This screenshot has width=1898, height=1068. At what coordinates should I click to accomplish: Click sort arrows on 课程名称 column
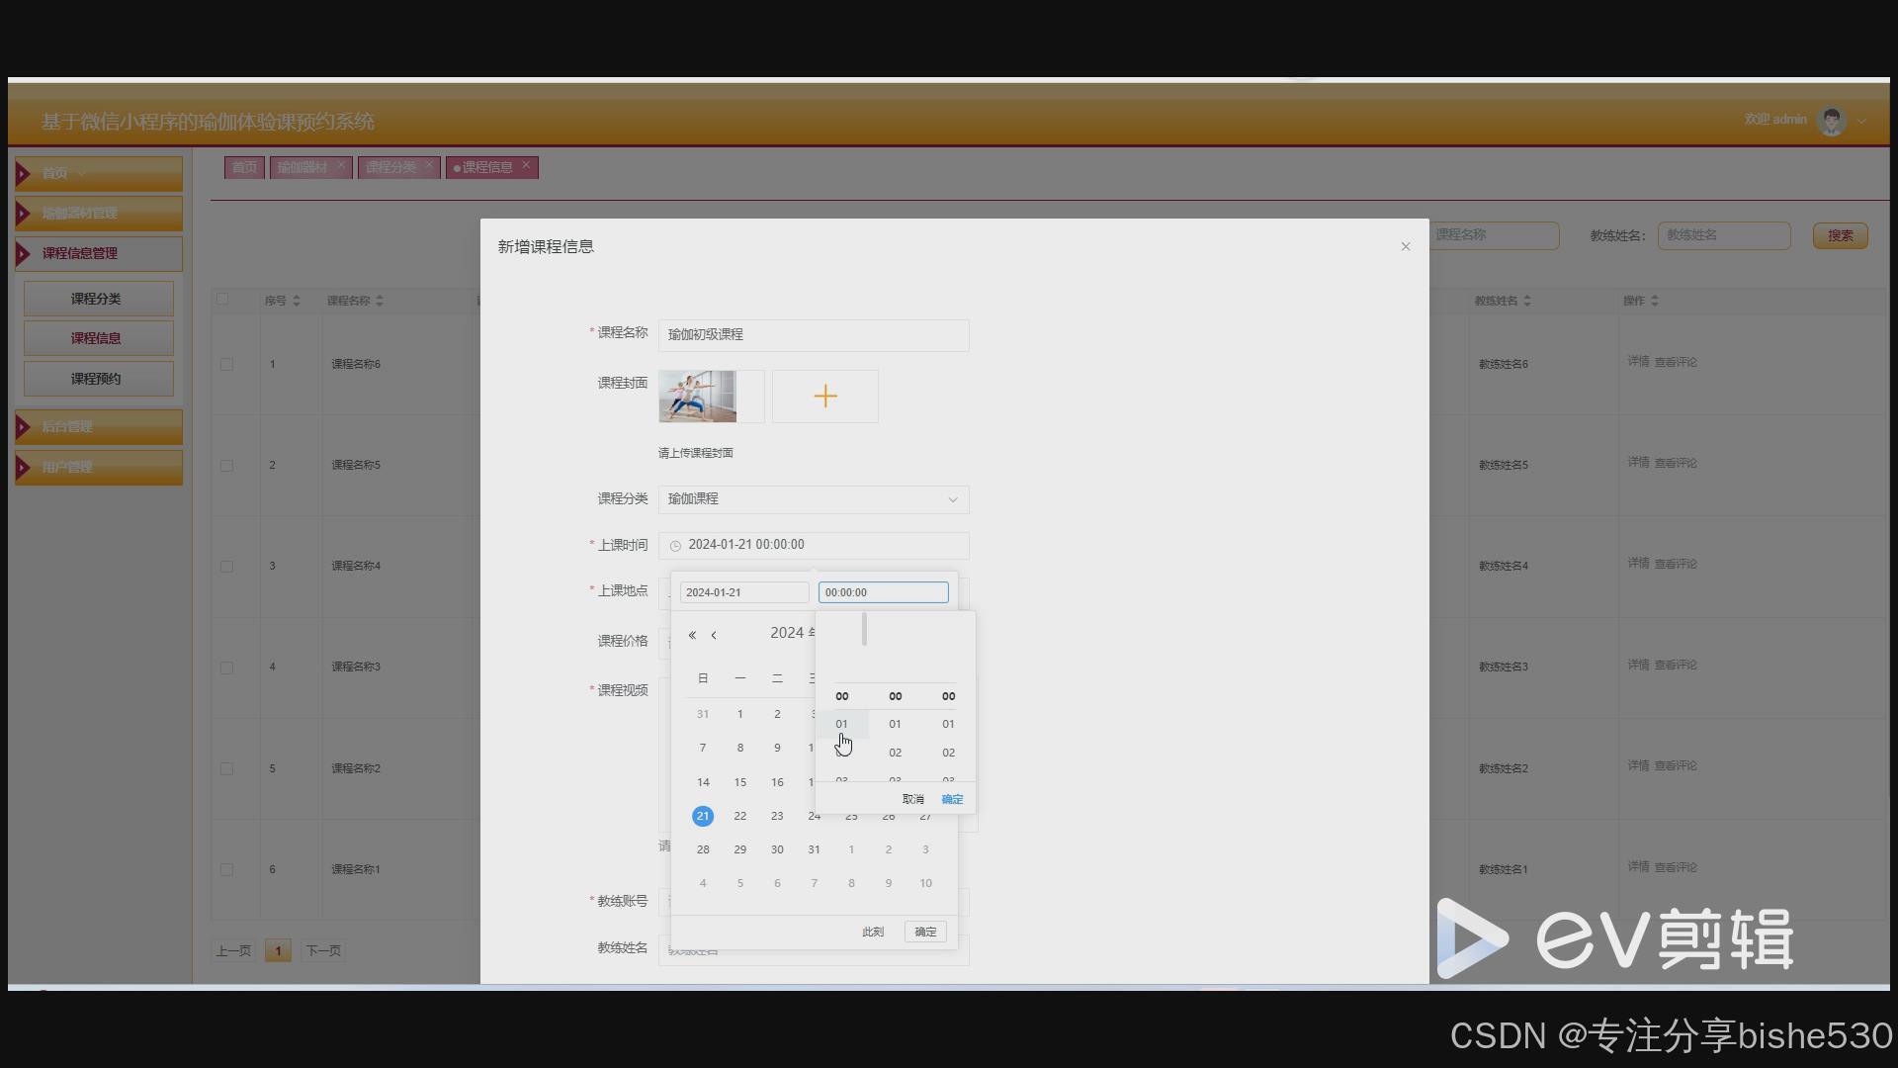click(x=380, y=301)
